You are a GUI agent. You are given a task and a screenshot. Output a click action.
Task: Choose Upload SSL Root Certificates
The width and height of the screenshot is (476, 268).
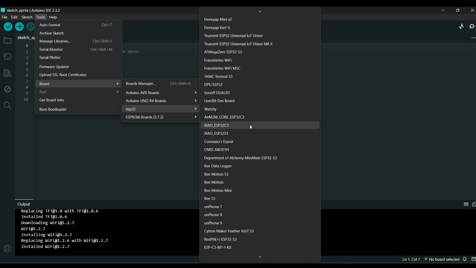pyautogui.click(x=78, y=75)
